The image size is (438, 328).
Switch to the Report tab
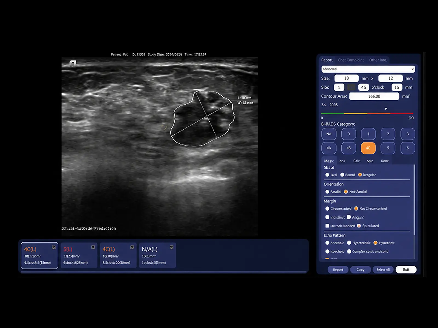327,60
